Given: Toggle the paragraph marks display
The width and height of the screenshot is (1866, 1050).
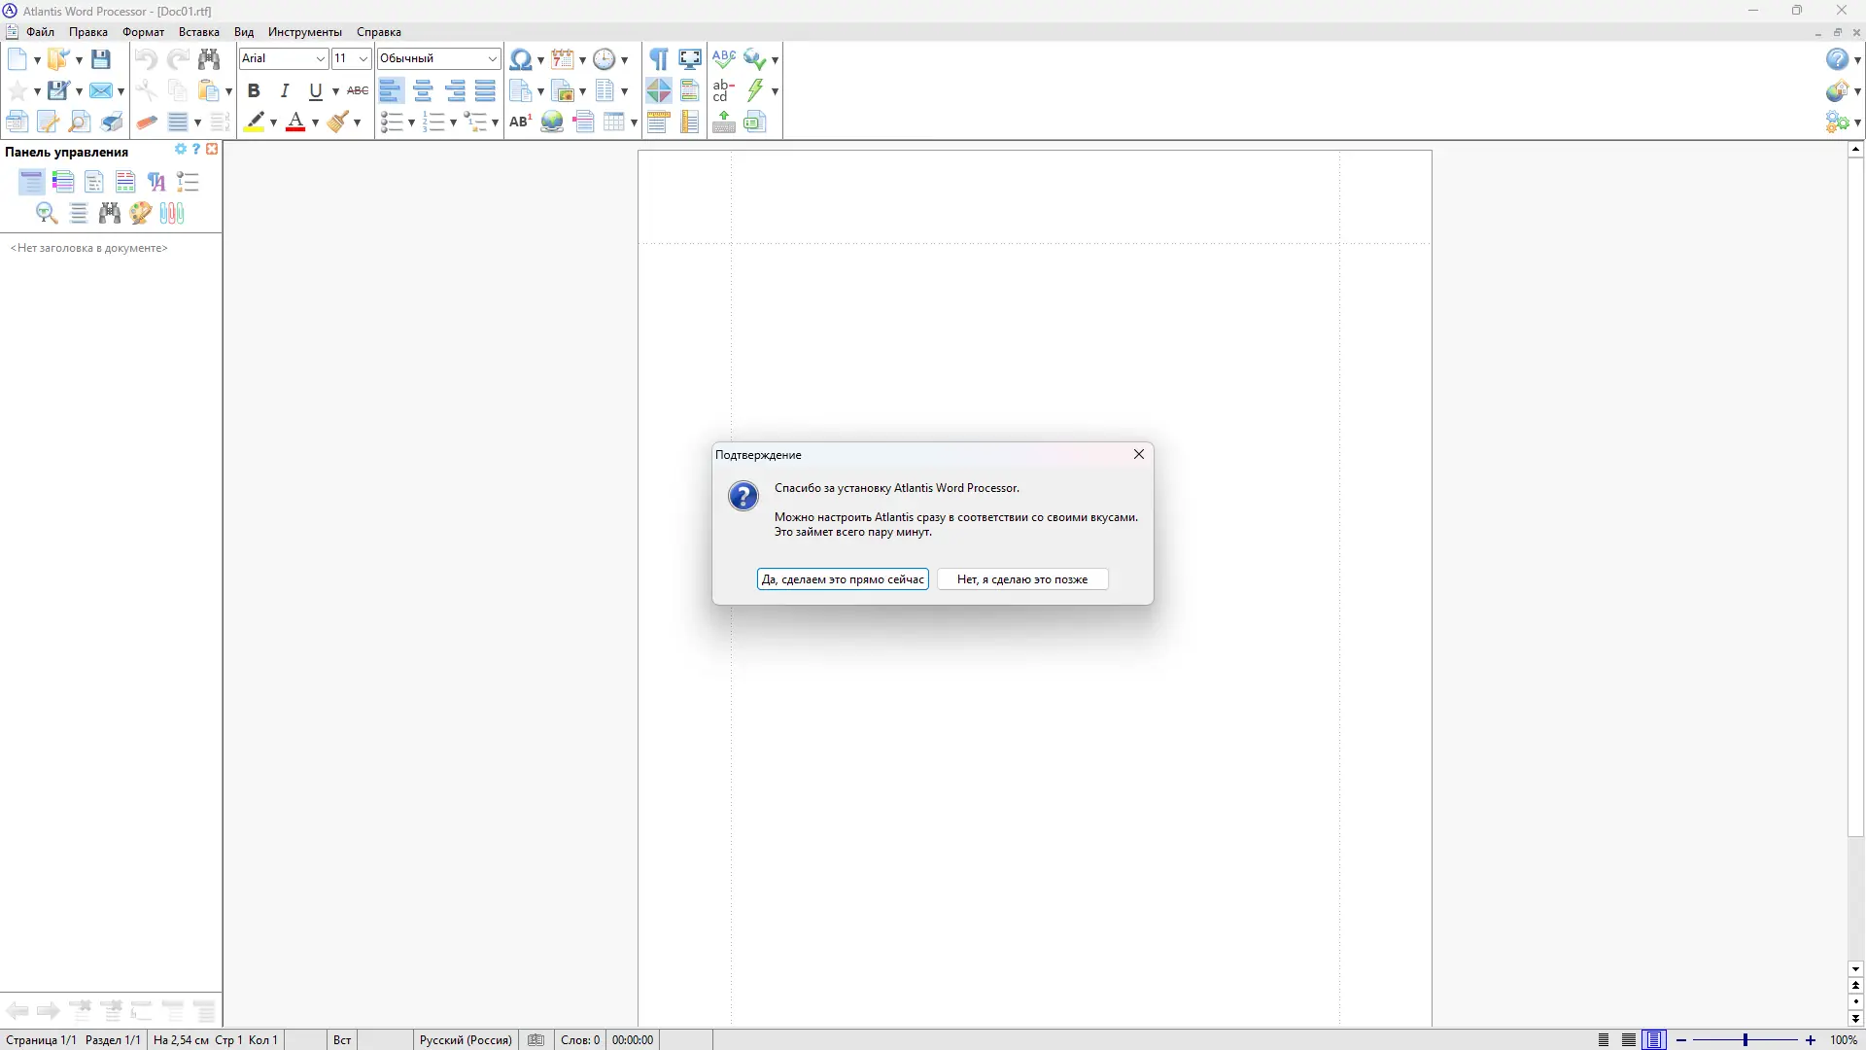Looking at the screenshot, I should click(x=659, y=59).
